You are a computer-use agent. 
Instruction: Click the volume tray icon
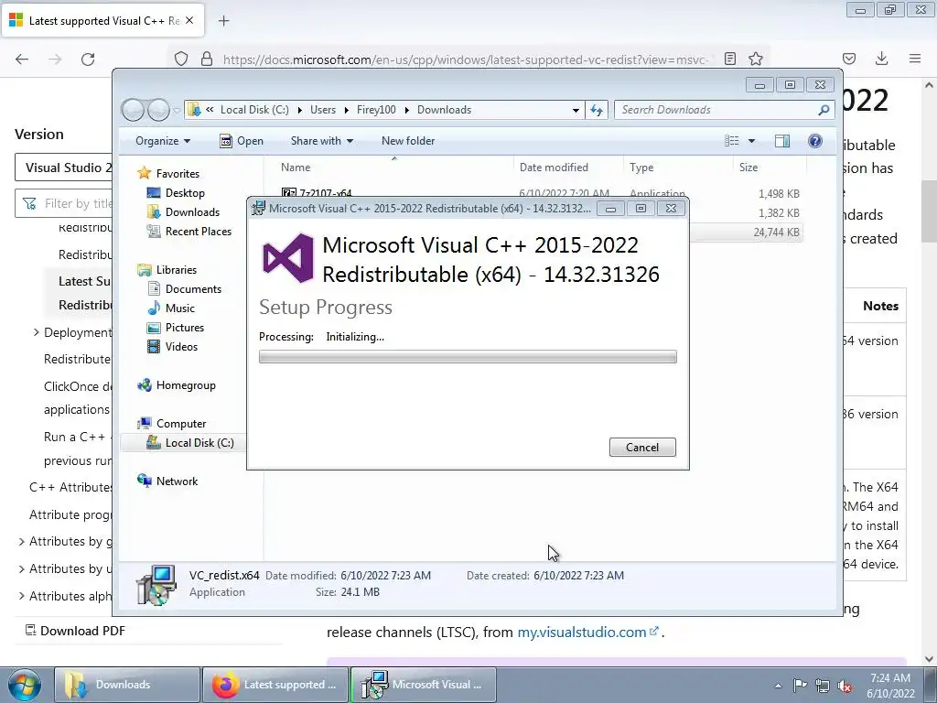coord(845,686)
